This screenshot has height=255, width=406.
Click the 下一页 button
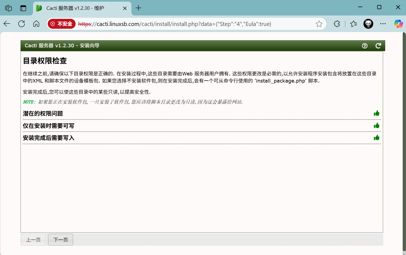[x=61, y=240]
